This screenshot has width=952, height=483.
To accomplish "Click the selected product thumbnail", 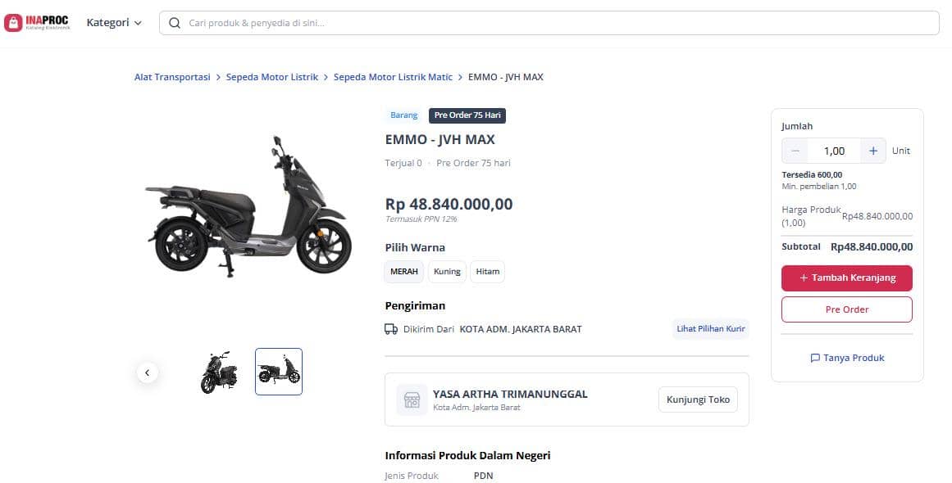I will [278, 371].
